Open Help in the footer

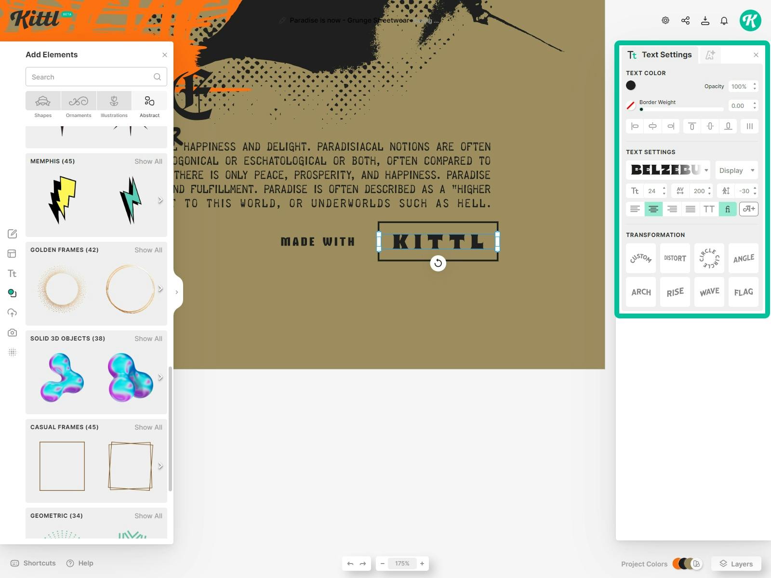tap(80, 563)
